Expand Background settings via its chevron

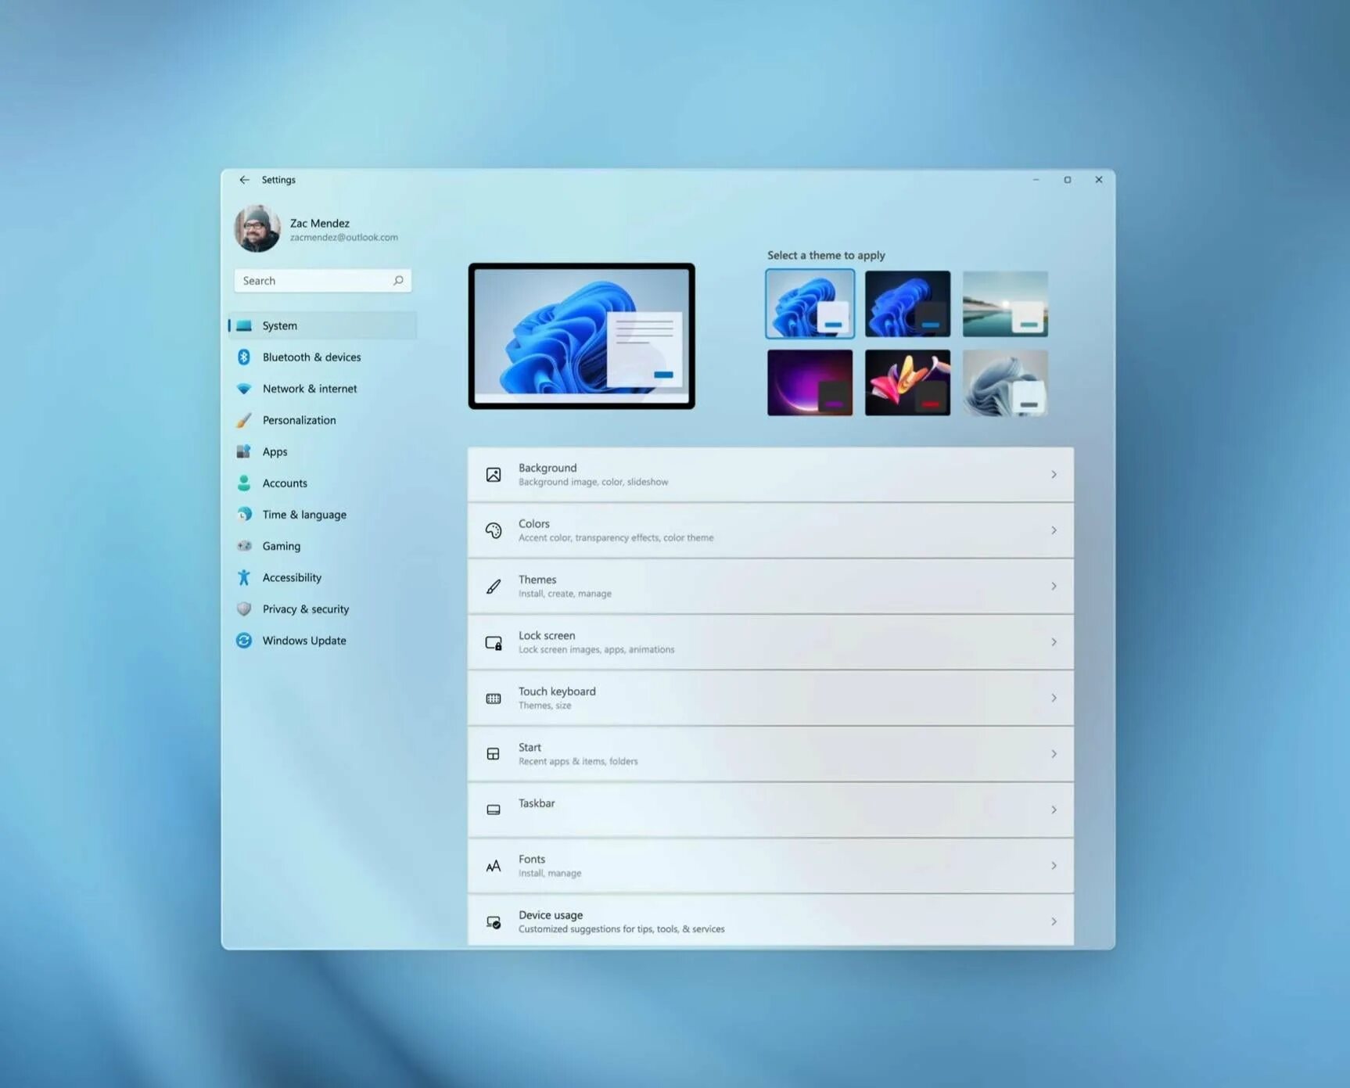click(x=1054, y=475)
